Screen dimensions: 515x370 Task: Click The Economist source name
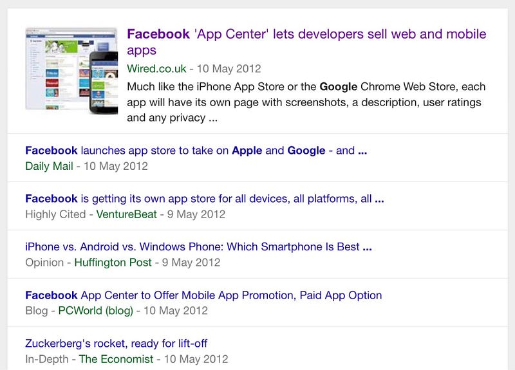click(116, 359)
